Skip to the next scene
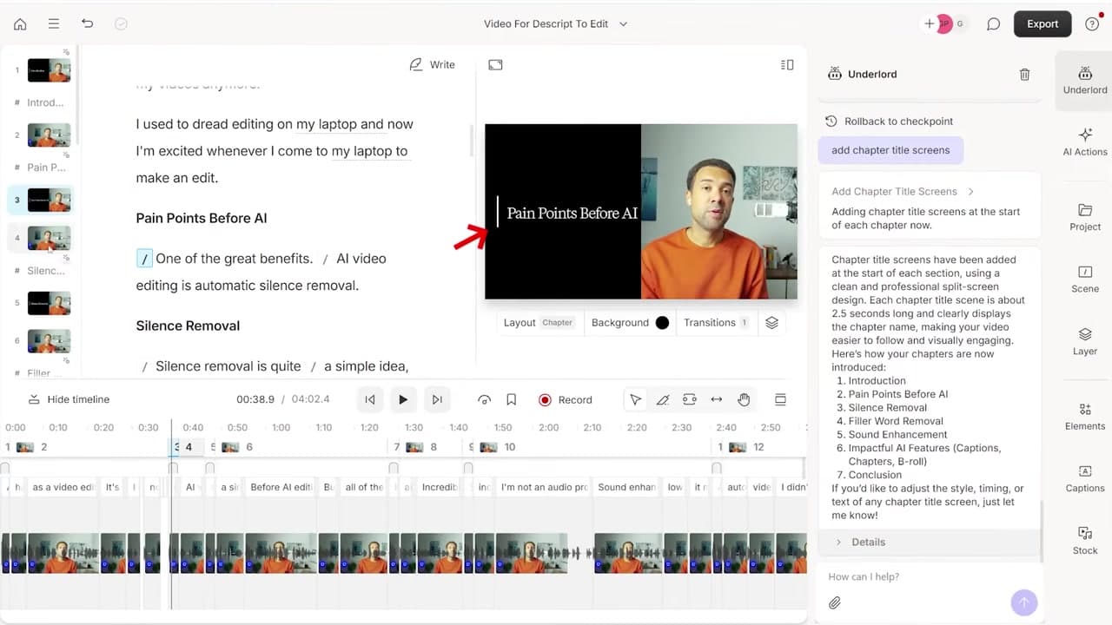This screenshot has width=1112, height=625. 437,400
